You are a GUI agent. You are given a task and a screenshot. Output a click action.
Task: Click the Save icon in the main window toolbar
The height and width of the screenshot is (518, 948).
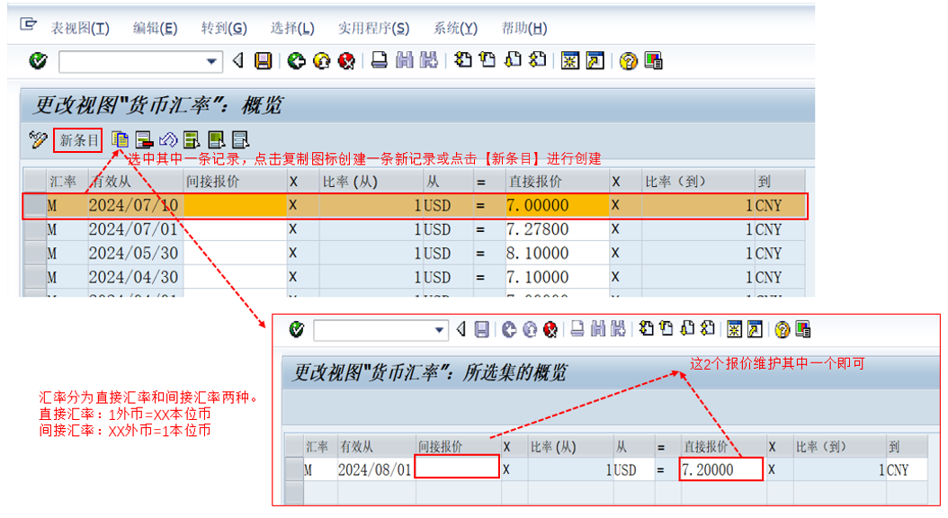263,61
